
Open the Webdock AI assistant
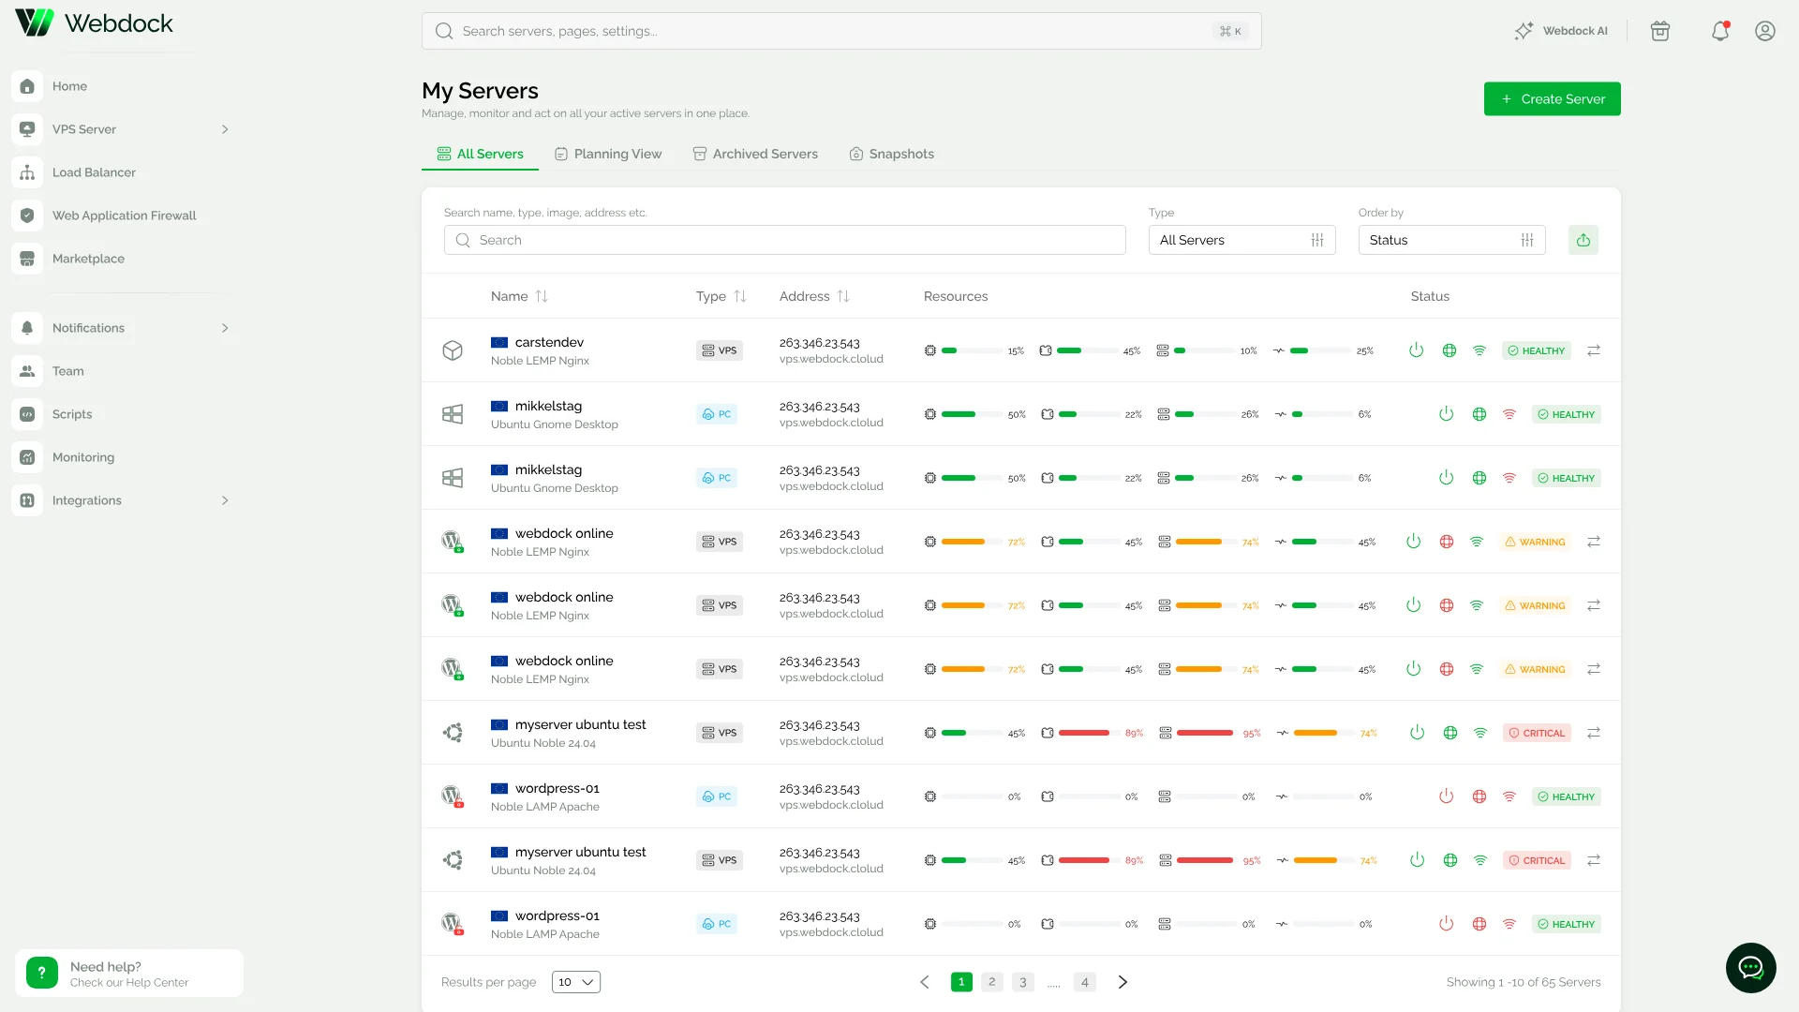tap(1561, 31)
